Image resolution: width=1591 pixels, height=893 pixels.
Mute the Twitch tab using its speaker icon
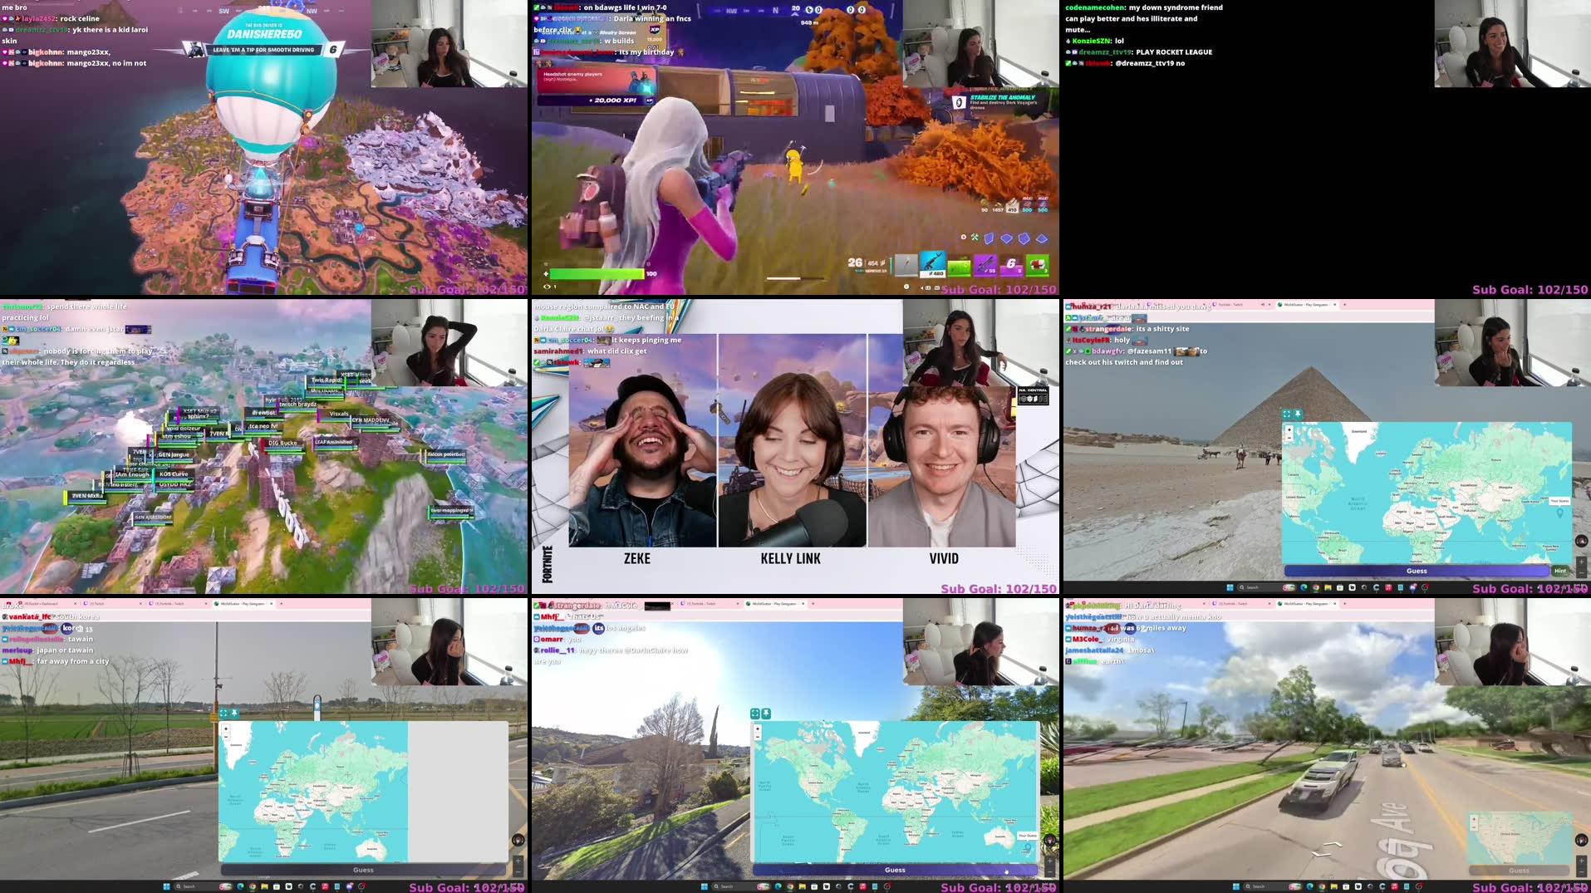pos(1262,305)
